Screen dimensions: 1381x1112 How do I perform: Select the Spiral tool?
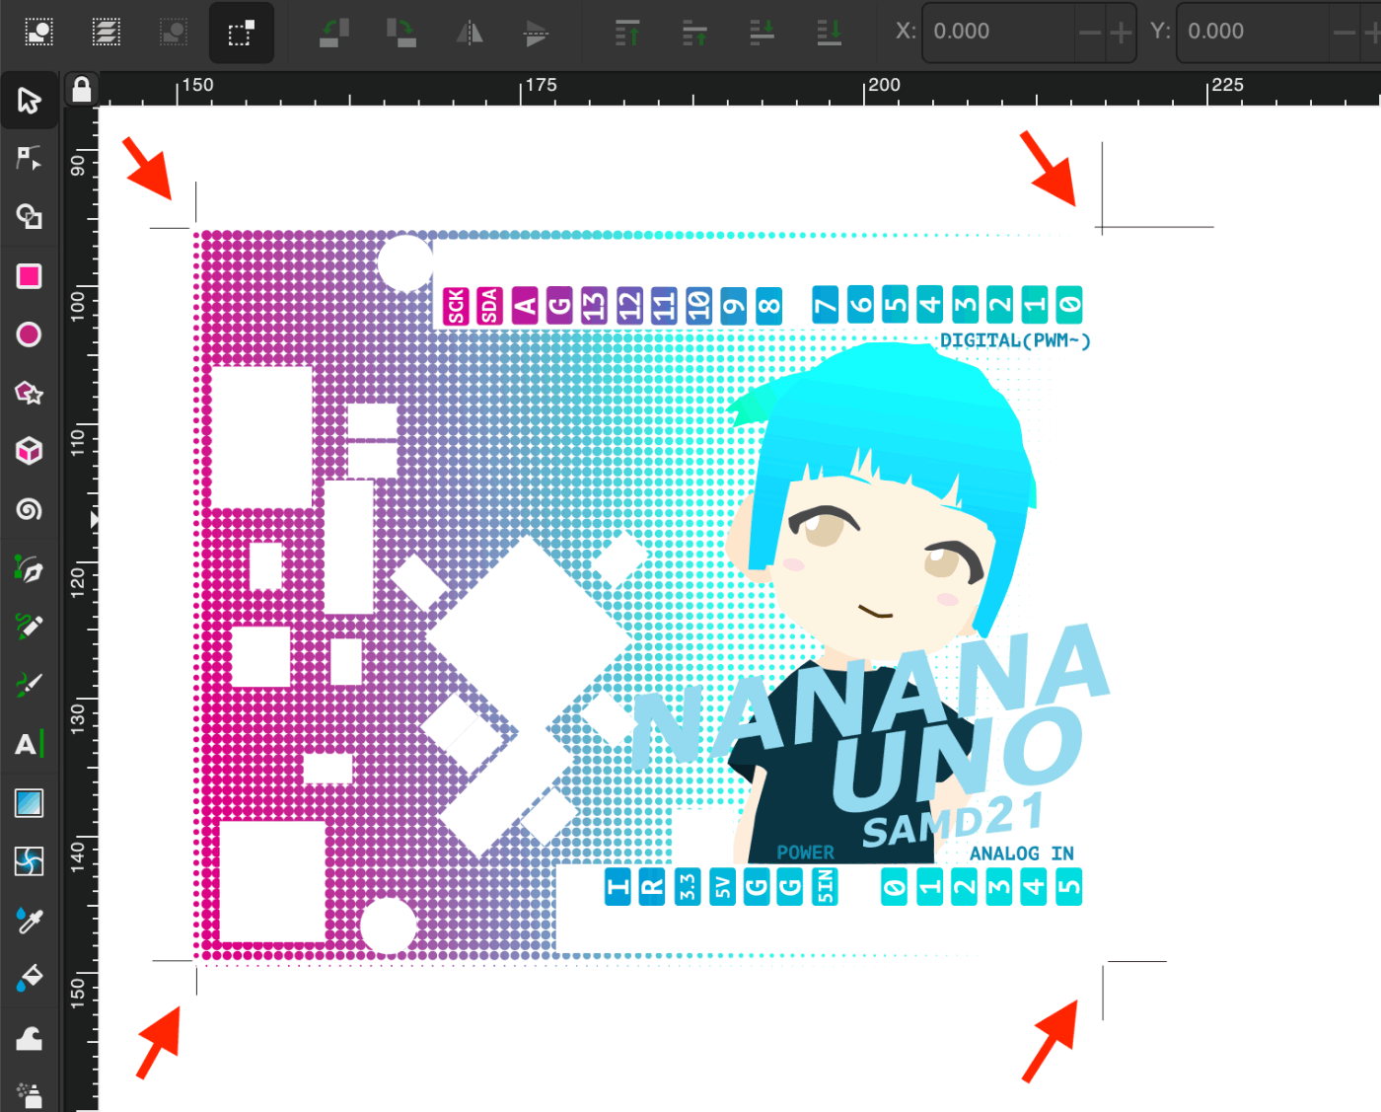[x=30, y=509]
